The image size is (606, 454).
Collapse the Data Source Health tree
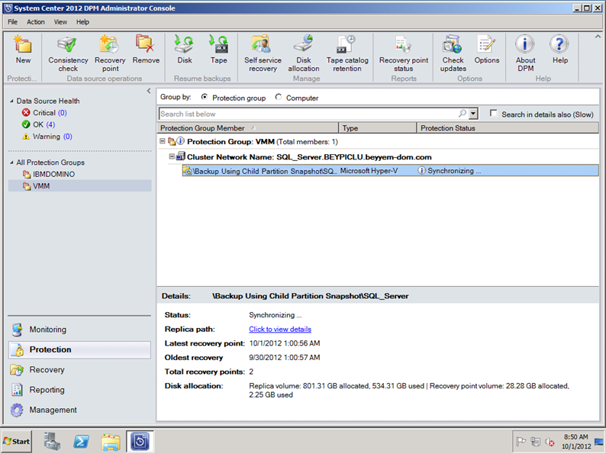coord(11,101)
